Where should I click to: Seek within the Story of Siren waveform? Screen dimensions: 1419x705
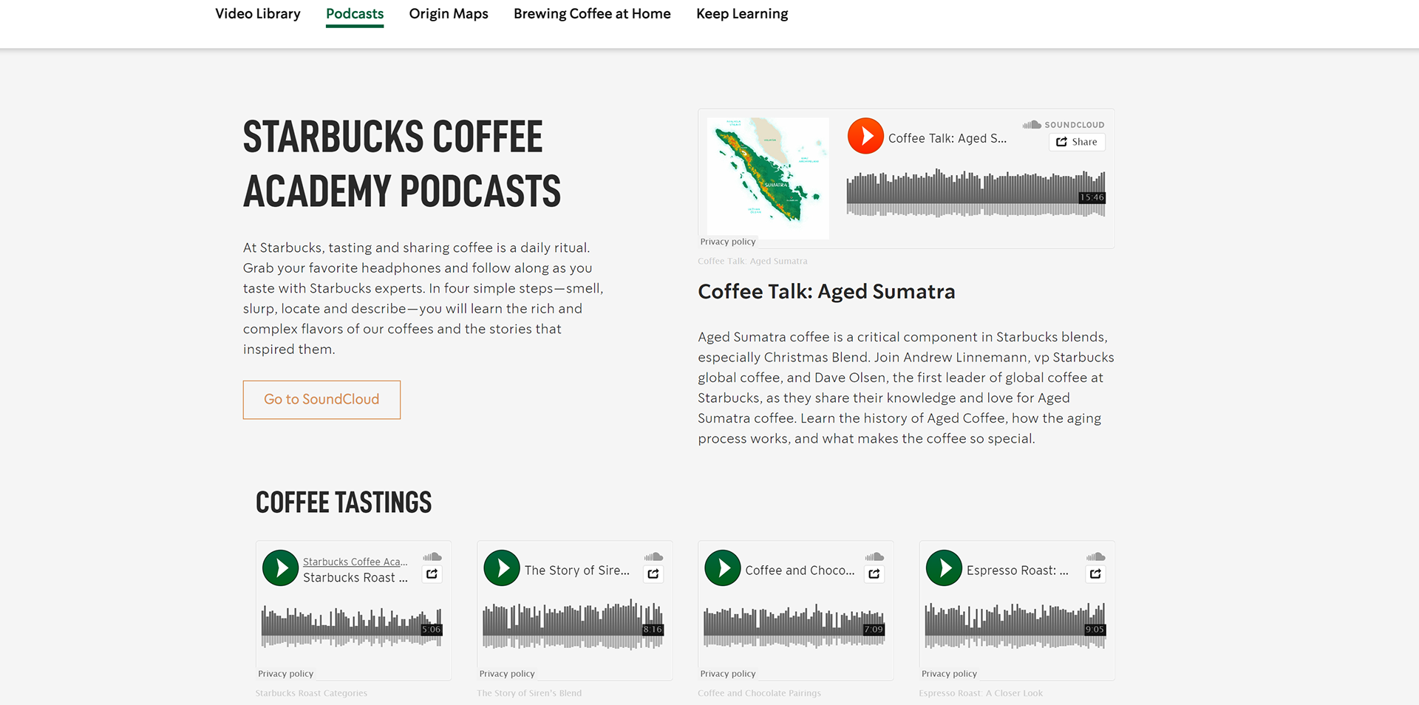pos(573,624)
